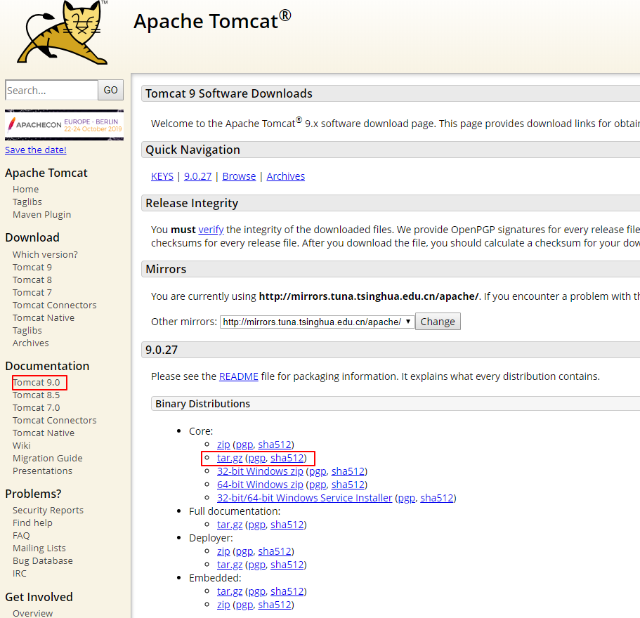Focus the Search input field
This screenshot has width=640, height=618.
(51, 90)
